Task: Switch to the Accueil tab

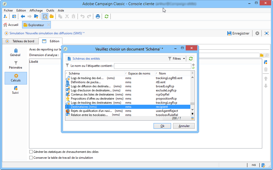Action: [11, 25]
